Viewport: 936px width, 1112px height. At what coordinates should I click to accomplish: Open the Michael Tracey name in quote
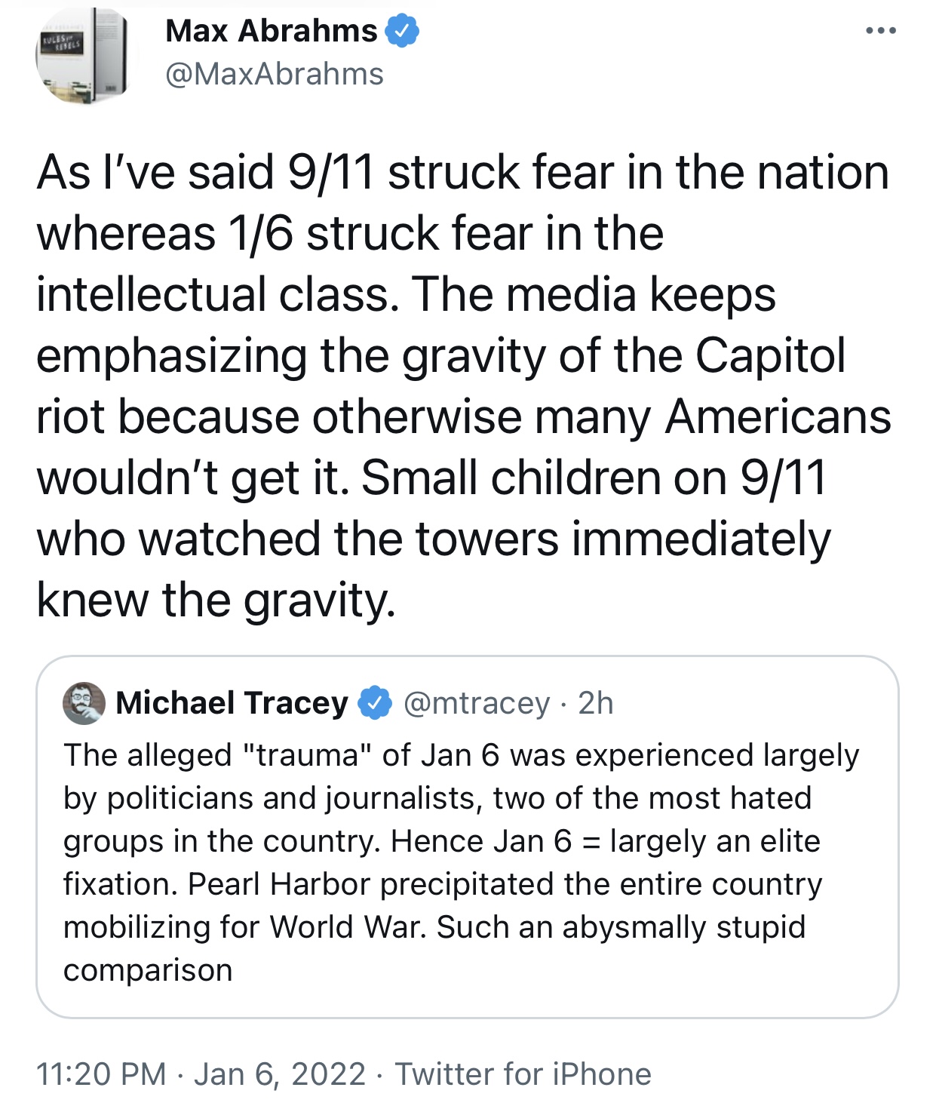[x=232, y=703]
